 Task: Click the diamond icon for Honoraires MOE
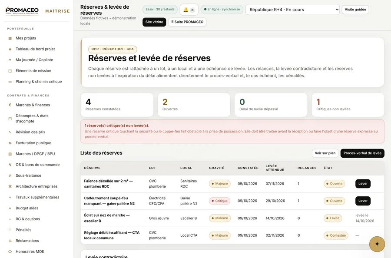[10, 251]
